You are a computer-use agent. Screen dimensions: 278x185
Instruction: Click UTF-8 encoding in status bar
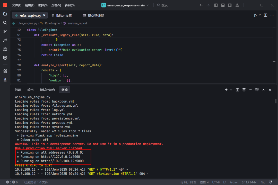tap(216, 182)
